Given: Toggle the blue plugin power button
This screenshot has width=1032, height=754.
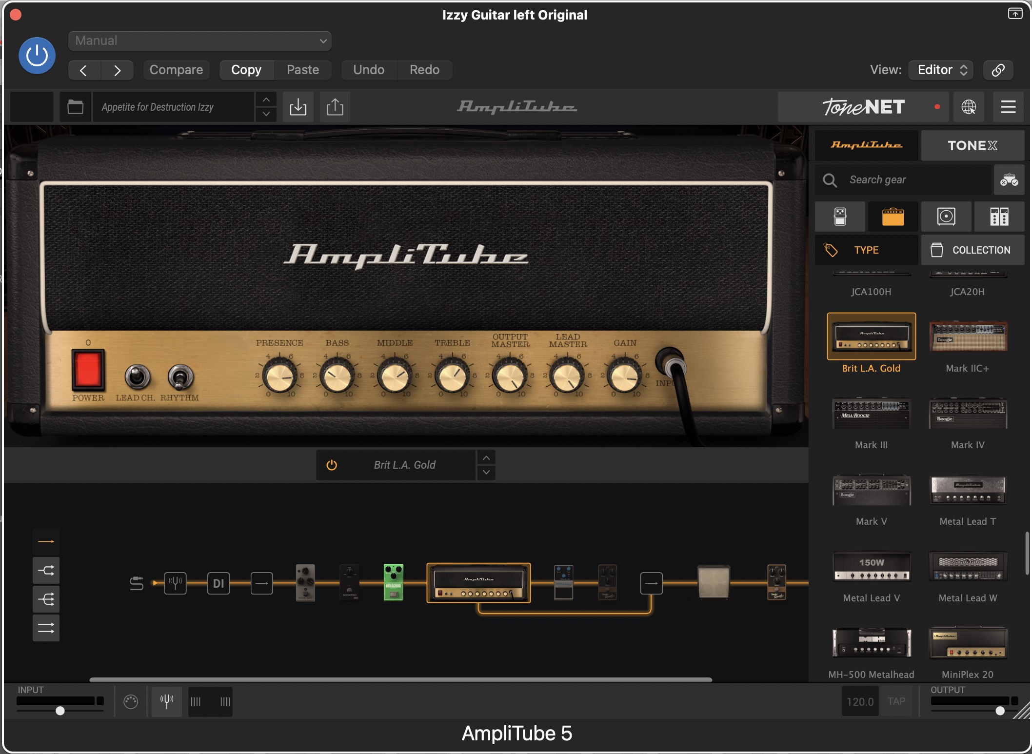Looking at the screenshot, I should tap(37, 56).
